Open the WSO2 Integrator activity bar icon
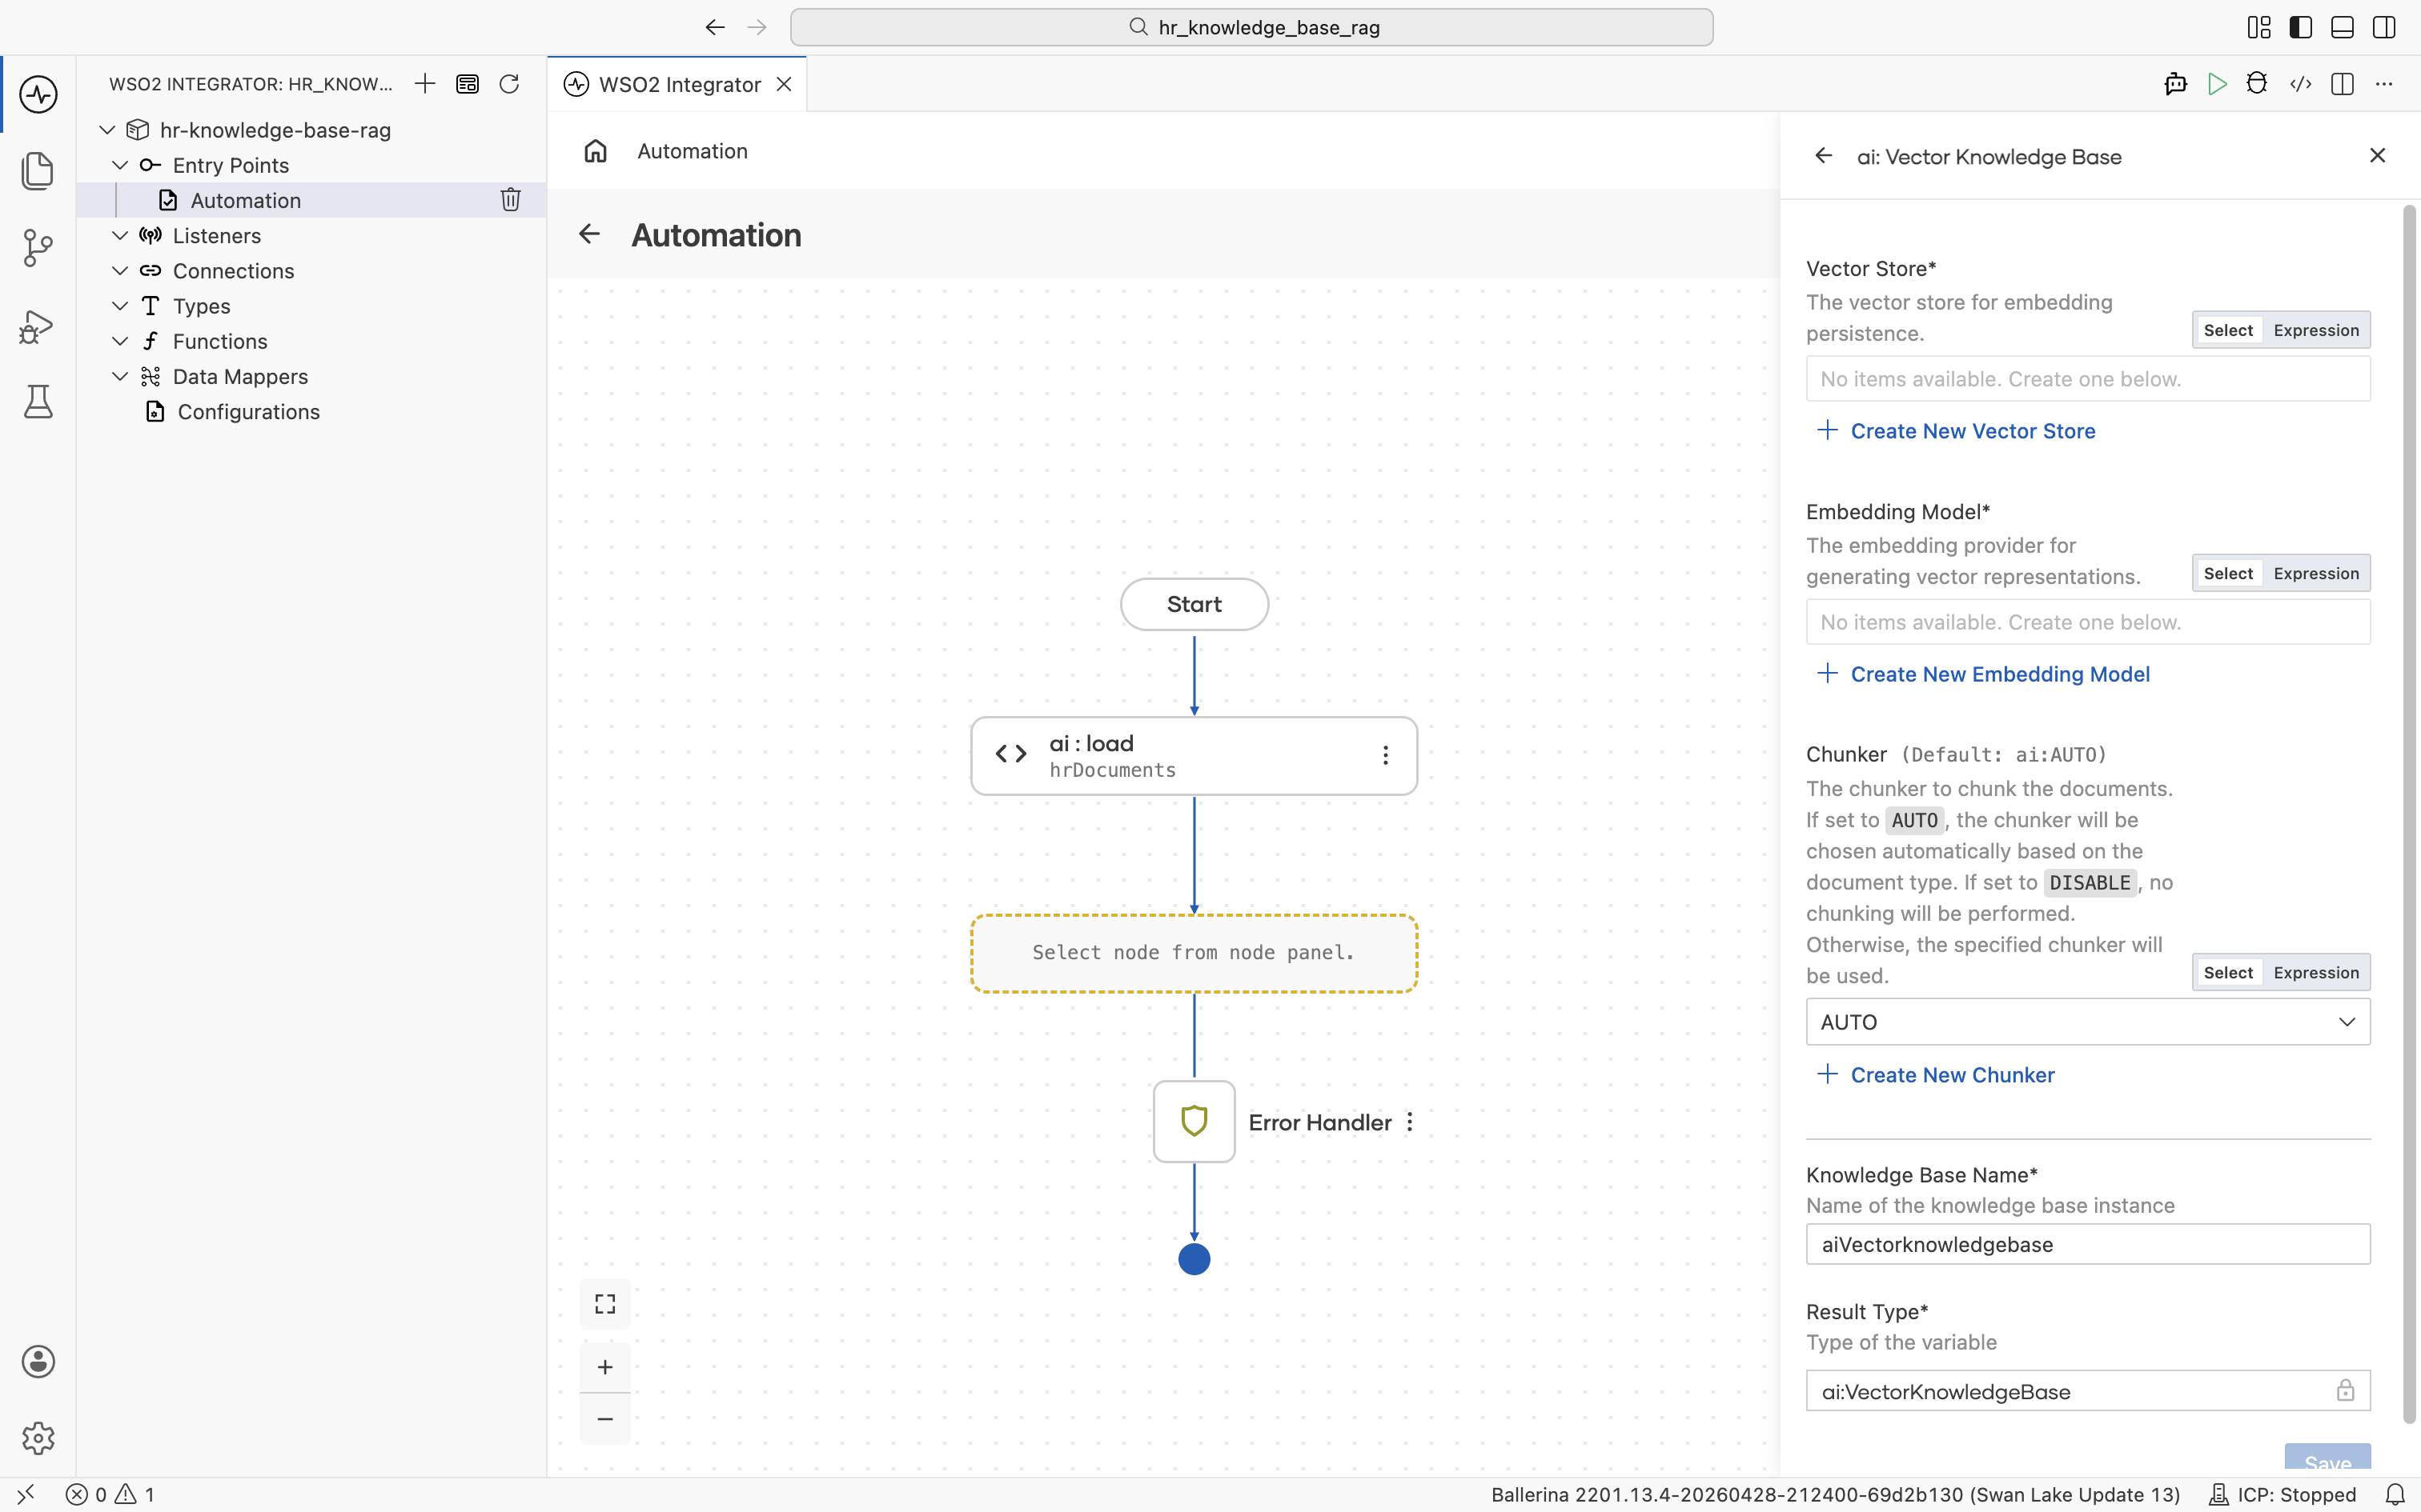This screenshot has width=2421, height=1512. click(38, 94)
